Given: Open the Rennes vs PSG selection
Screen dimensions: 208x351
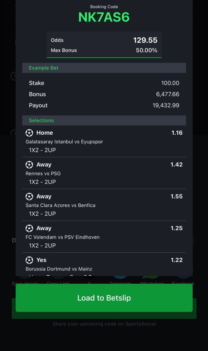Looking at the screenshot, I should pyautogui.click(x=104, y=173).
